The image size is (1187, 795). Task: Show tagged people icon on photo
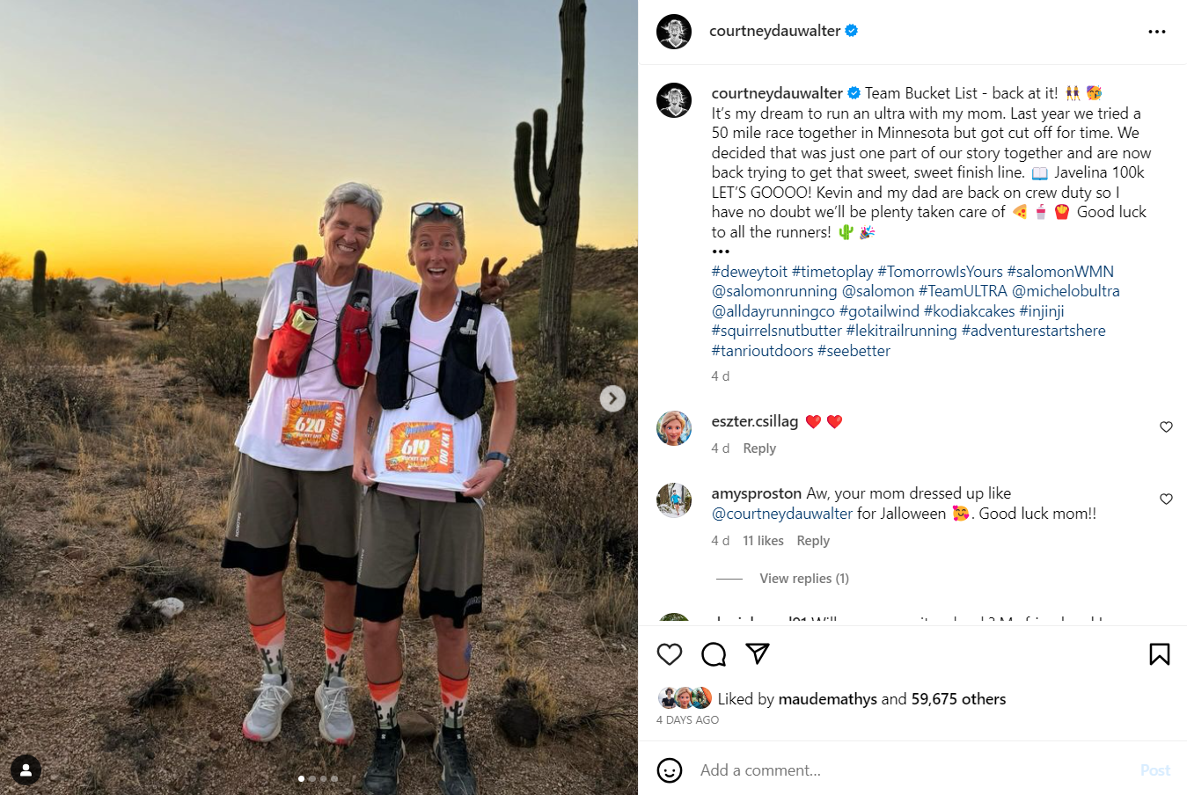tap(26, 769)
